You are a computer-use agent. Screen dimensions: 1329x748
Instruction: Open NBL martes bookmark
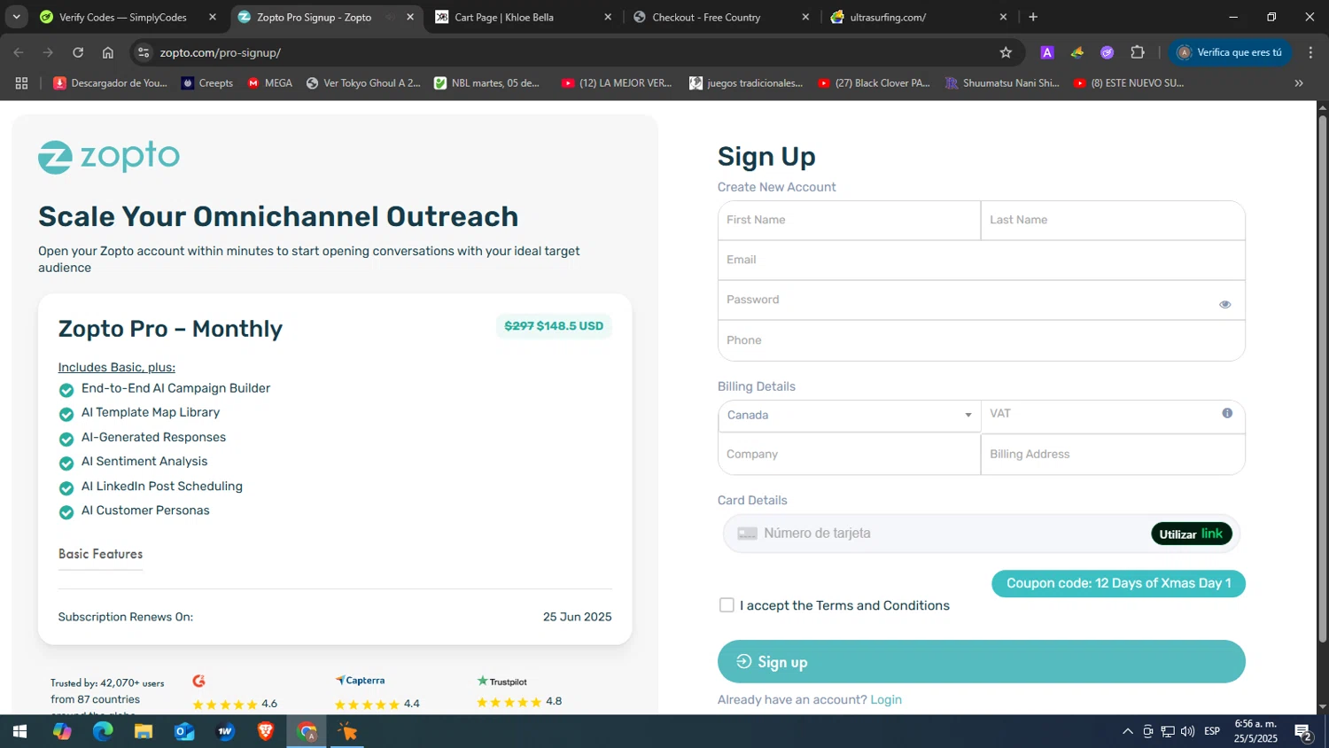487,83
